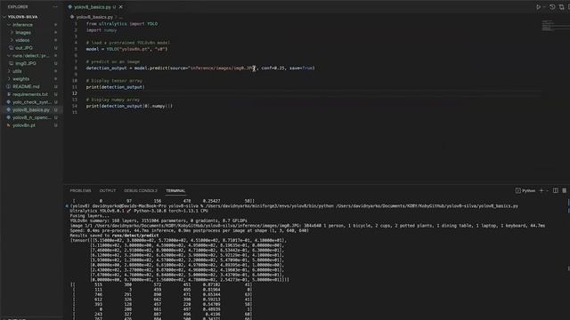Click the open changes history icon
570x320 pixels.
point(552,7)
